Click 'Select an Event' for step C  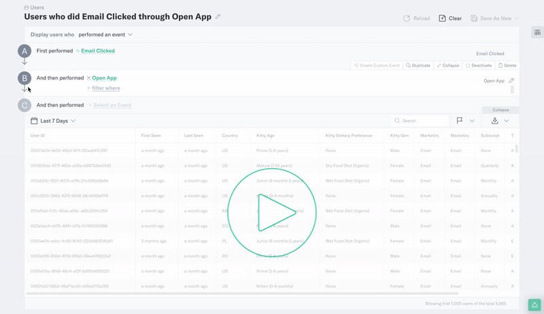click(x=109, y=105)
